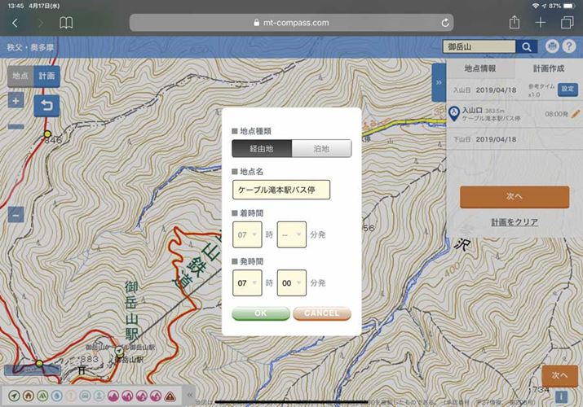
Task: Switch map mode to 計画
Action: tap(47, 76)
